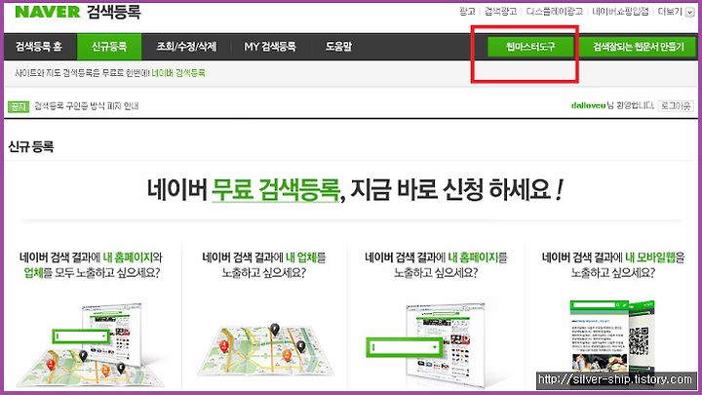
Task: Open the 도움말 menu
Action: pos(338,47)
